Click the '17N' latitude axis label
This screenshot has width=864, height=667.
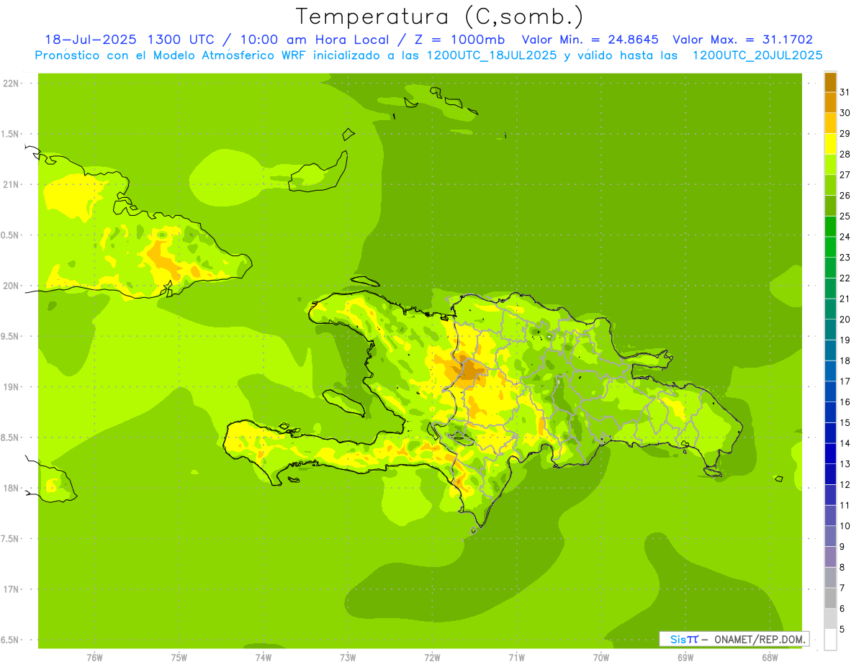12,589
